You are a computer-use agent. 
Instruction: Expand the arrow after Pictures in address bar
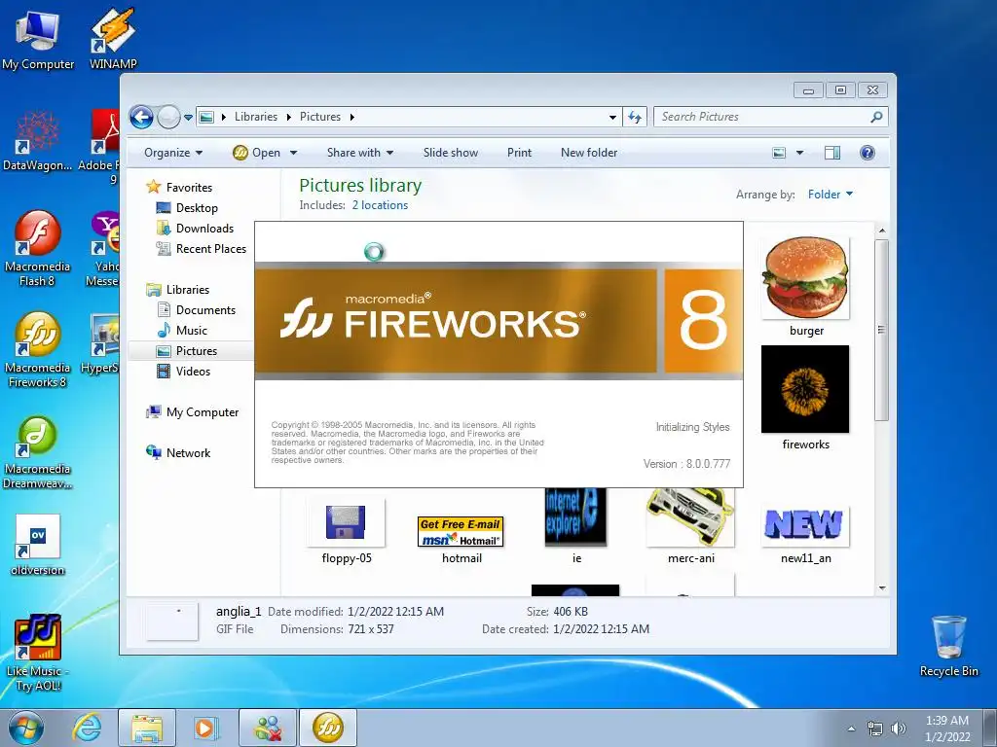click(x=351, y=117)
